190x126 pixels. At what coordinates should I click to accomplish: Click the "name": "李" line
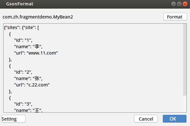coord(28,47)
